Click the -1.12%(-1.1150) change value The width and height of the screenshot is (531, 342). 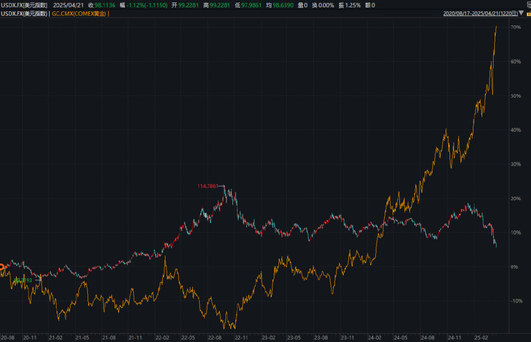point(147,5)
